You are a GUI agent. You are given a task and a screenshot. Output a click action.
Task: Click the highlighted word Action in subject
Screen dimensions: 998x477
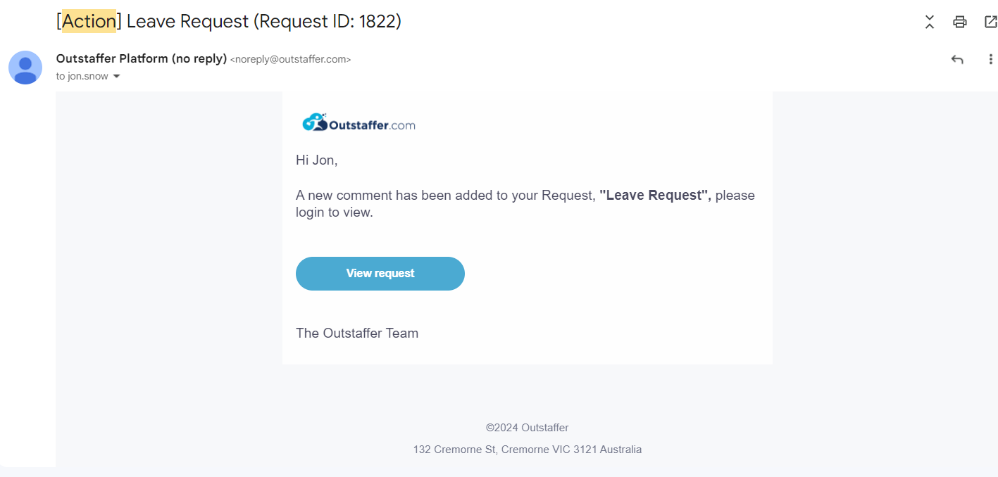(x=89, y=21)
